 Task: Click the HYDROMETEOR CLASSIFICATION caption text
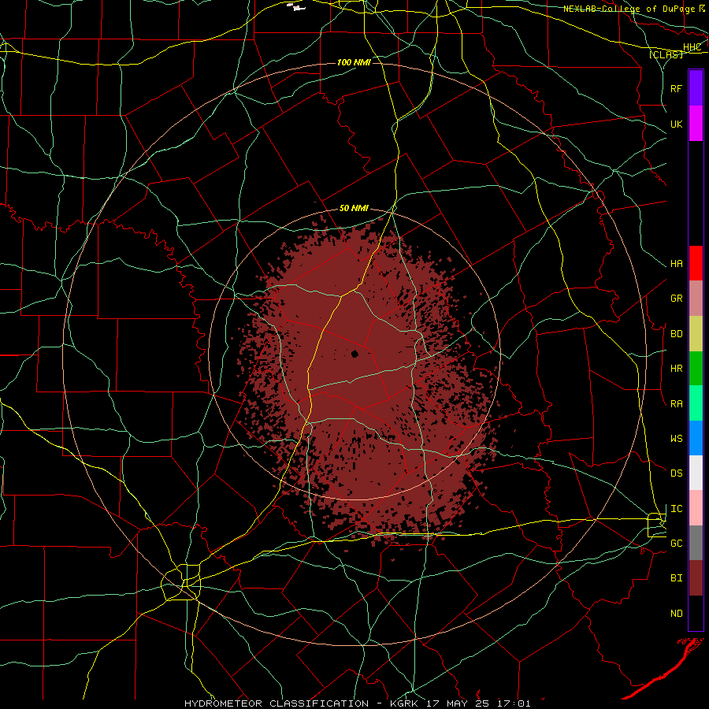click(x=277, y=703)
